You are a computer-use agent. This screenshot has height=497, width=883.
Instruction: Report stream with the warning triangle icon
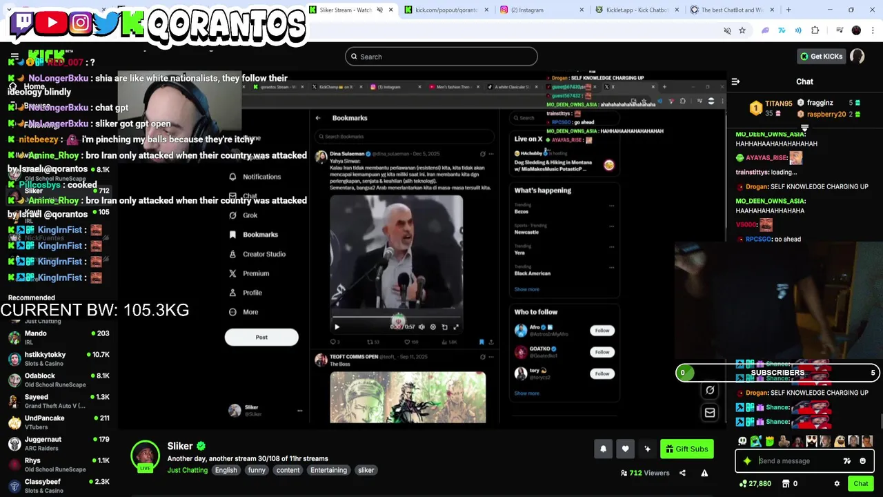click(704, 473)
